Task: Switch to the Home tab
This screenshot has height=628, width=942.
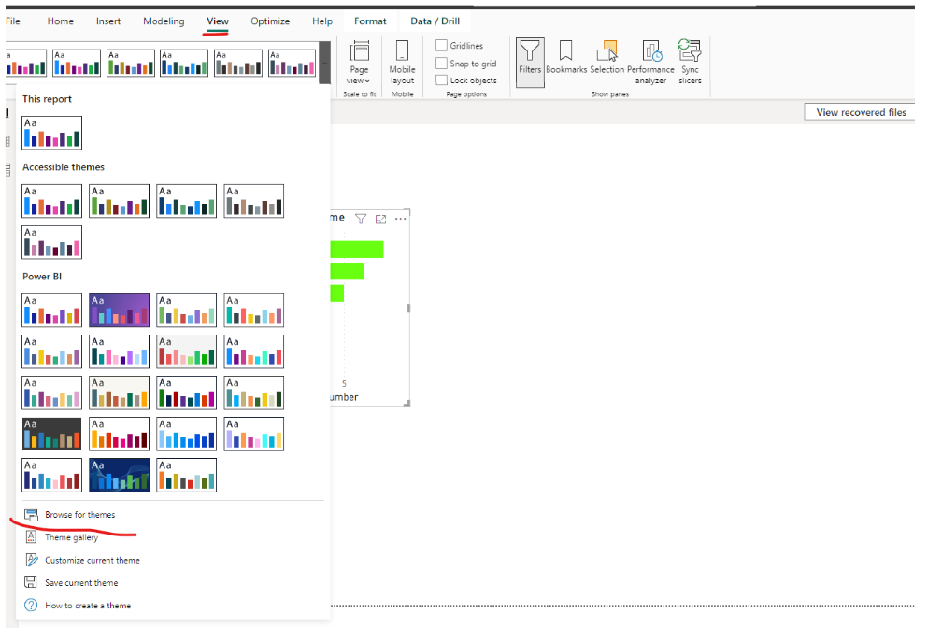Action: (x=61, y=21)
